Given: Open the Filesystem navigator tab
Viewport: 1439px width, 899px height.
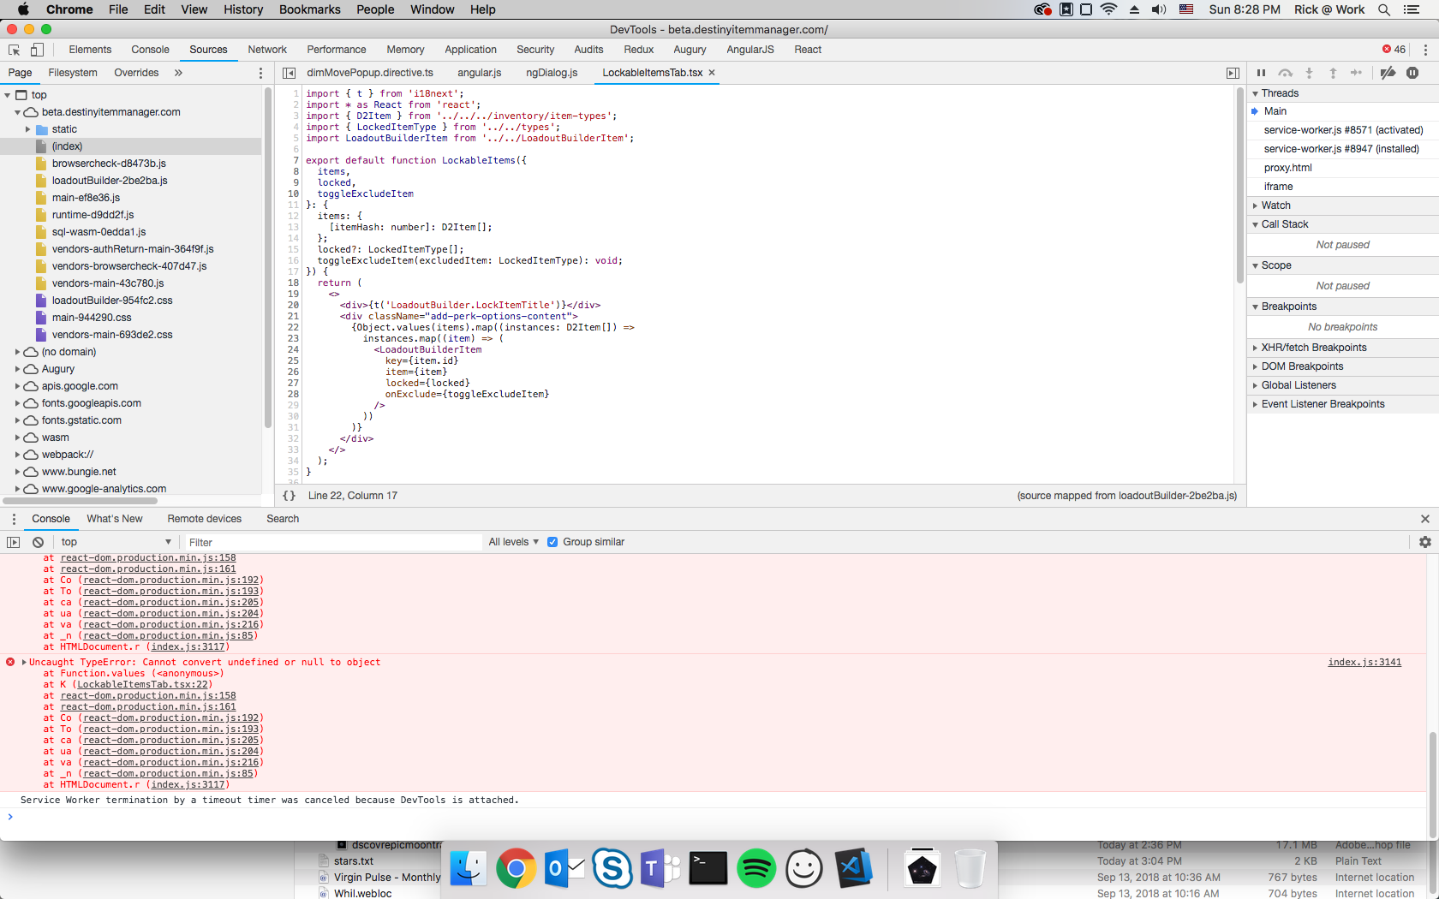Looking at the screenshot, I should [x=73, y=73].
